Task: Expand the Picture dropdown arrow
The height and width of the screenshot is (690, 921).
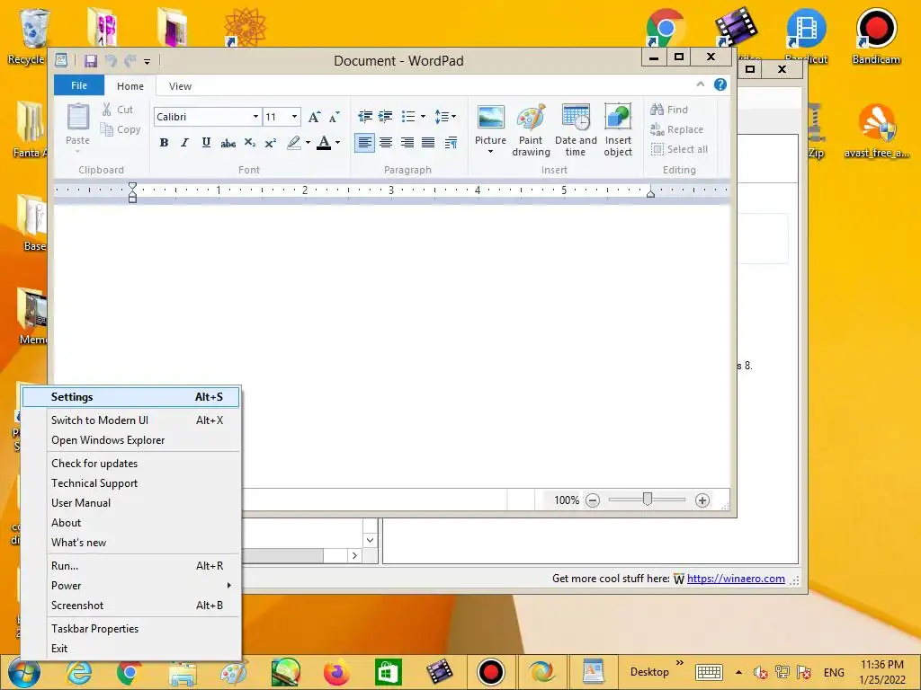Action: point(490,152)
